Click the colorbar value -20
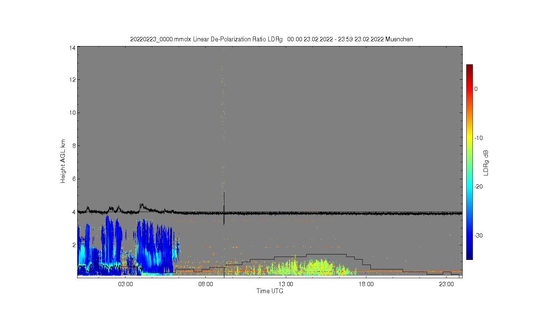Image resolution: width=549 pixels, height=329 pixels. tap(478, 186)
